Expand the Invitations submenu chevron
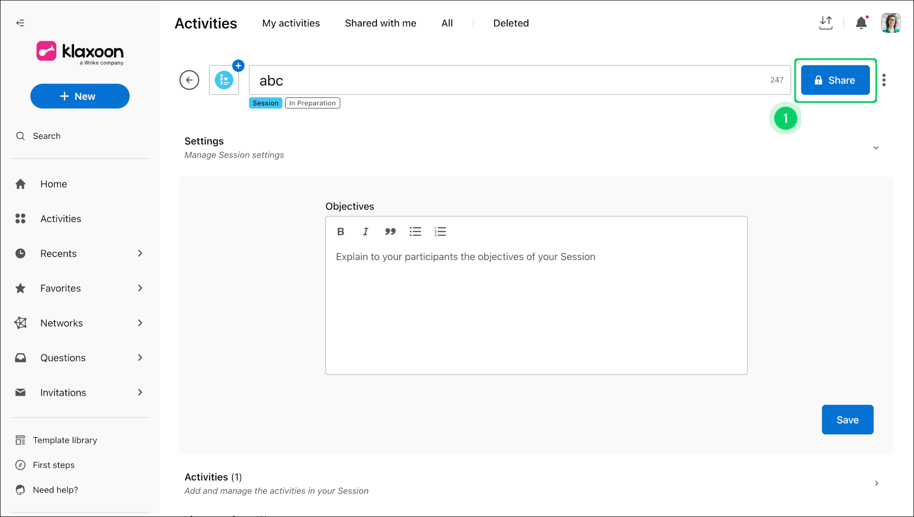914x517 pixels. pos(140,393)
